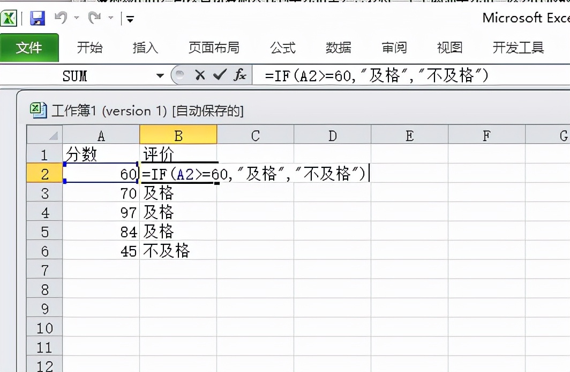
Task: Undo the last action
Action: click(x=61, y=18)
